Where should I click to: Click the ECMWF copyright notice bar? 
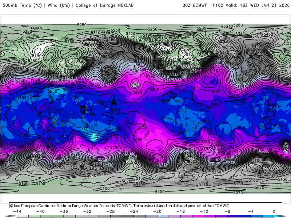146,206
